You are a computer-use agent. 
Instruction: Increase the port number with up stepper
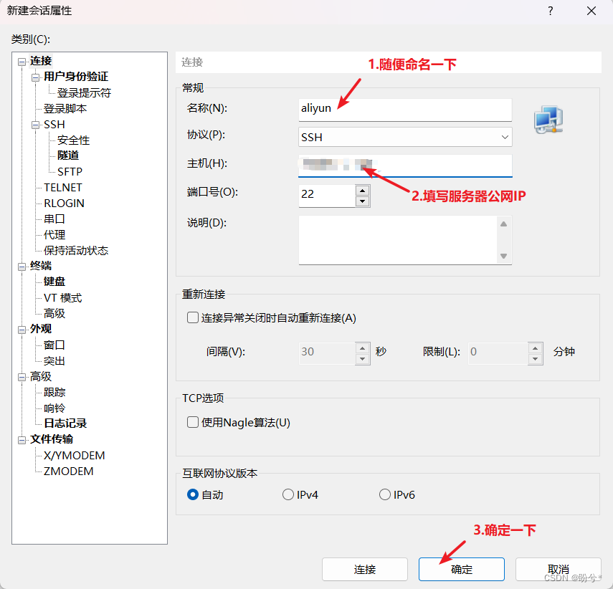pyautogui.click(x=362, y=188)
